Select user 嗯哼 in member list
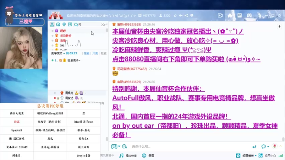Viewport: 285px width, 160px height. click(63, 31)
